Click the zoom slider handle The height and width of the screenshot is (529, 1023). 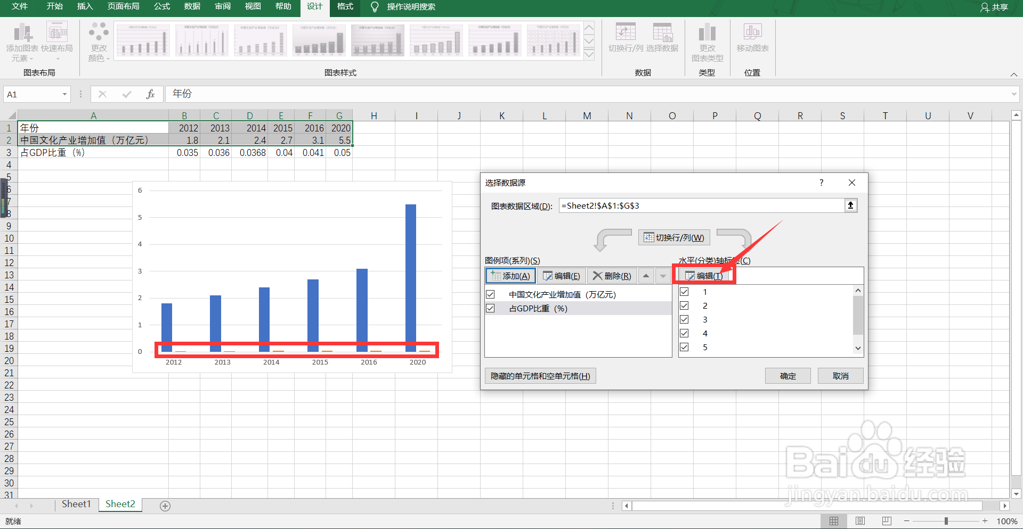click(x=946, y=521)
